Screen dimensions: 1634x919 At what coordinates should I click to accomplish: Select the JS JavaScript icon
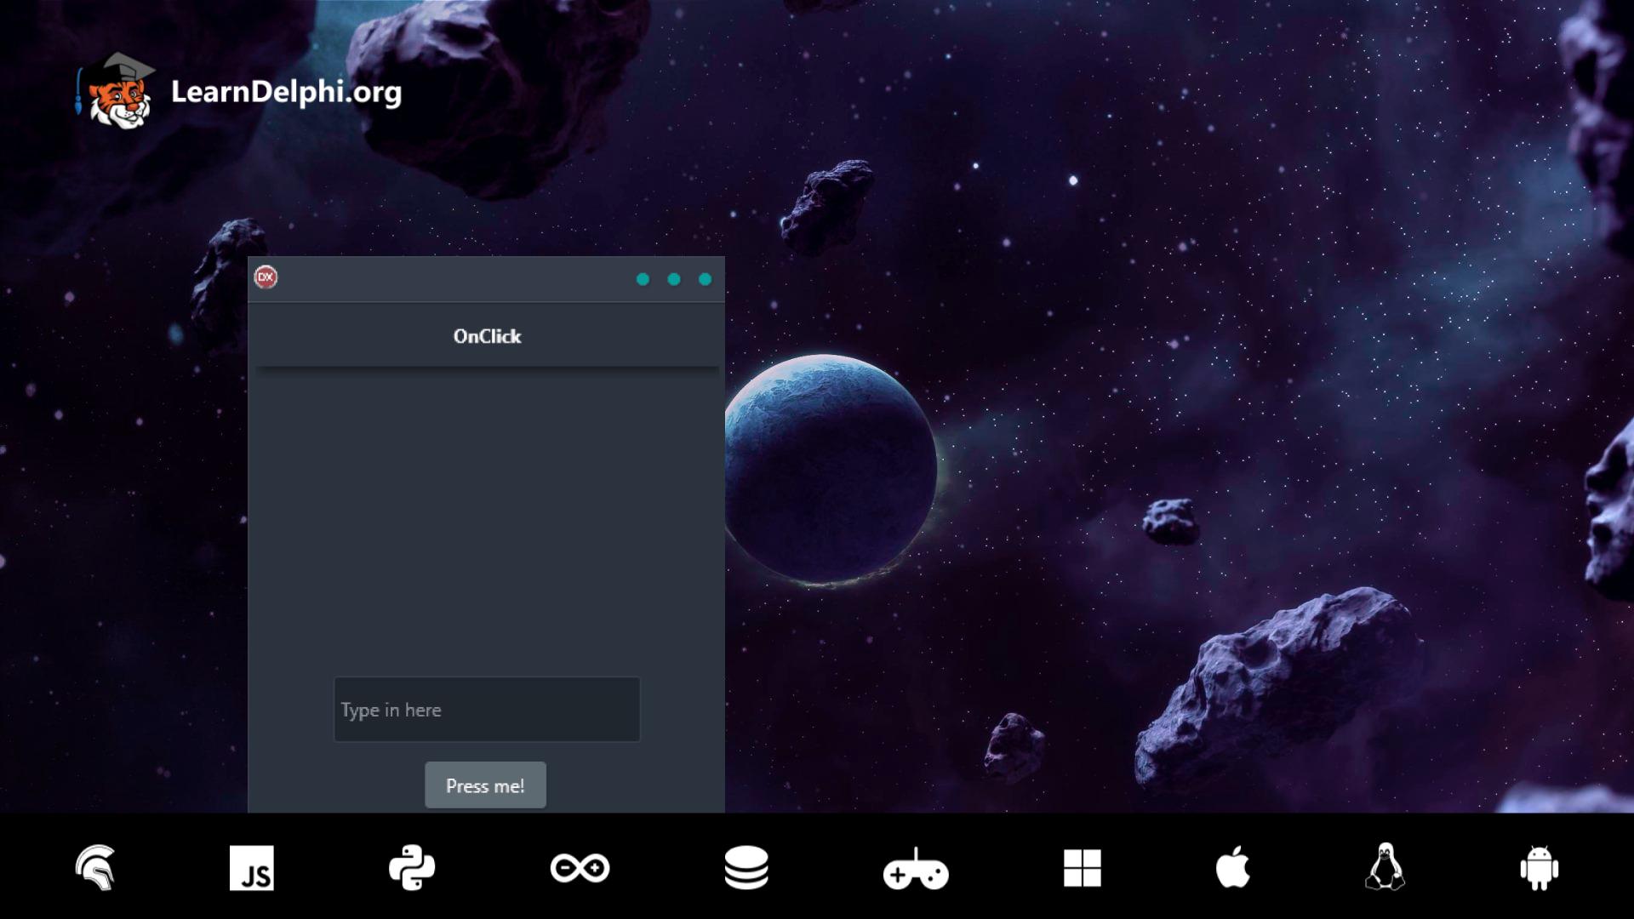pos(252,868)
